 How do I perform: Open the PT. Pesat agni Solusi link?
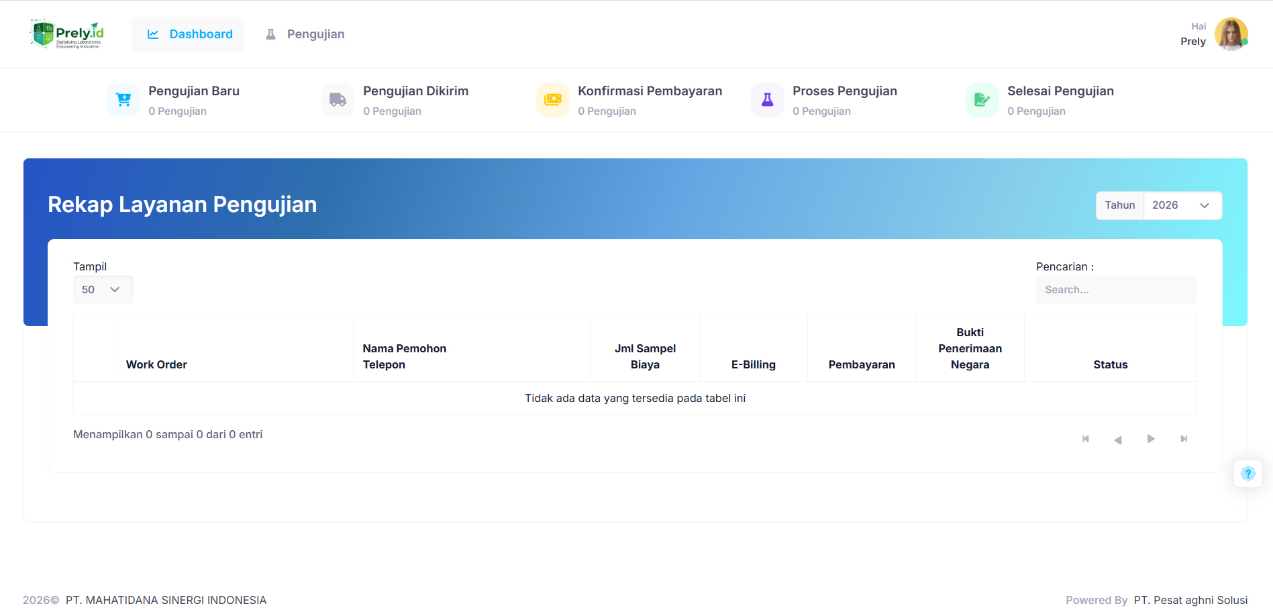(x=1190, y=600)
